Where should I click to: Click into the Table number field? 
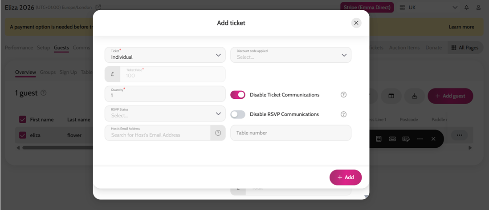click(291, 133)
